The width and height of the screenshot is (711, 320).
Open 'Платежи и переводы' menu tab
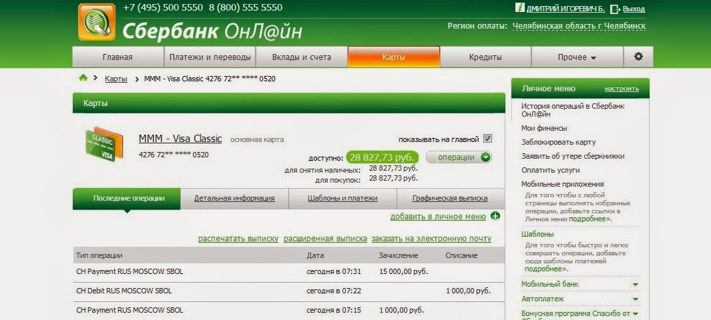[210, 57]
